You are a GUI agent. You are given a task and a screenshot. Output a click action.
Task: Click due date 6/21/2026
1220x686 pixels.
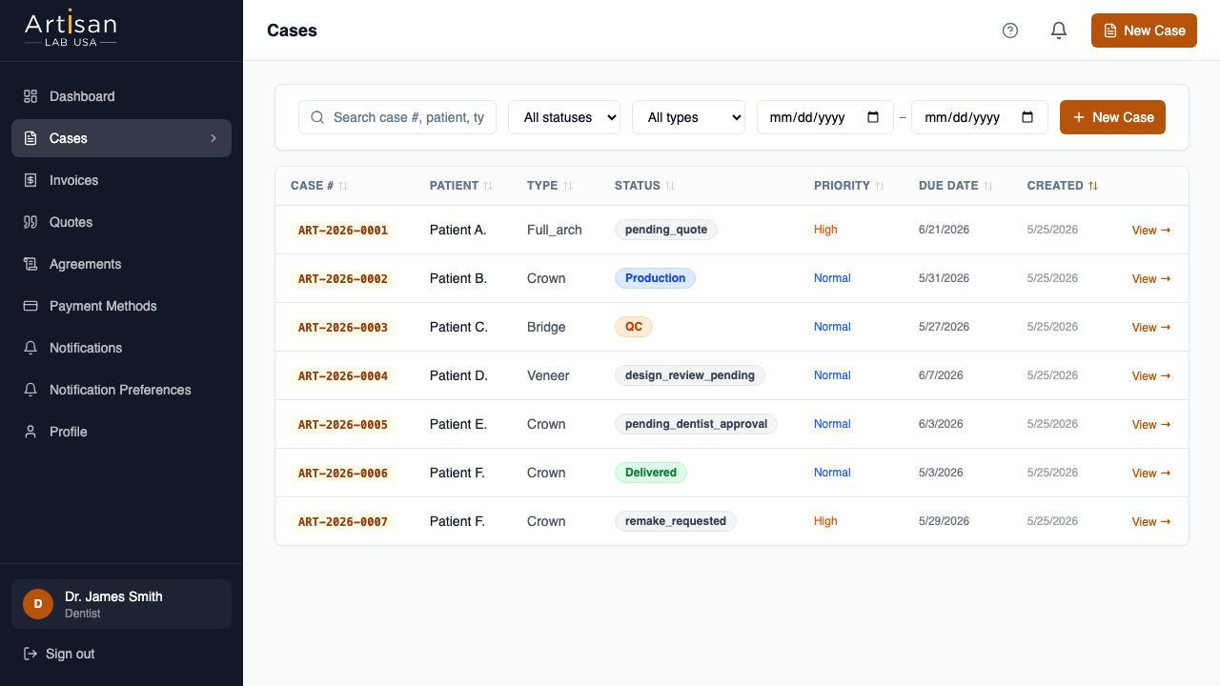[944, 230]
